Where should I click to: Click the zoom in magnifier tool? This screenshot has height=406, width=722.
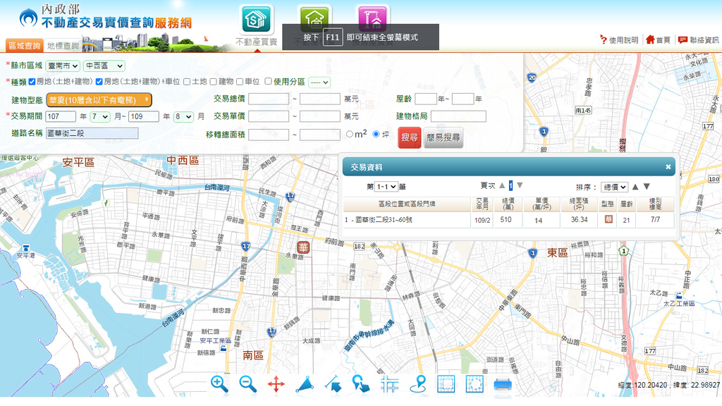(219, 384)
